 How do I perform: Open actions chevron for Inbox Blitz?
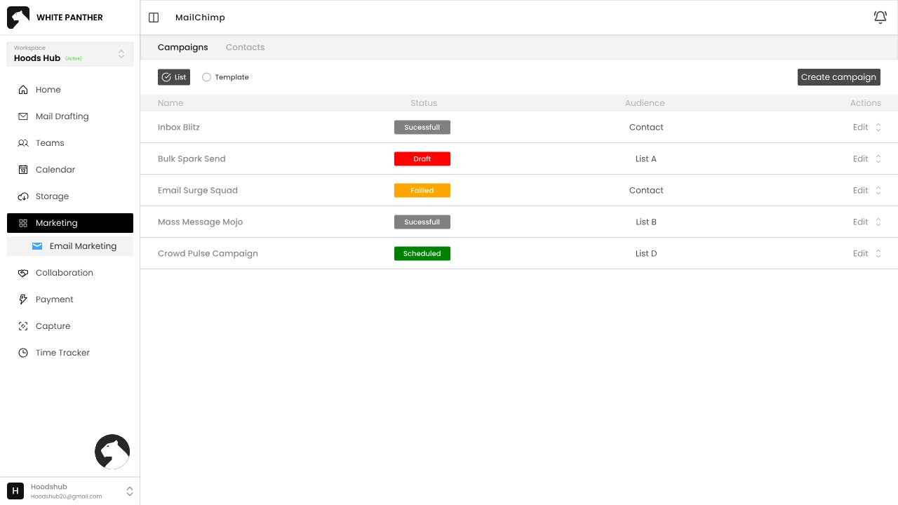point(878,128)
